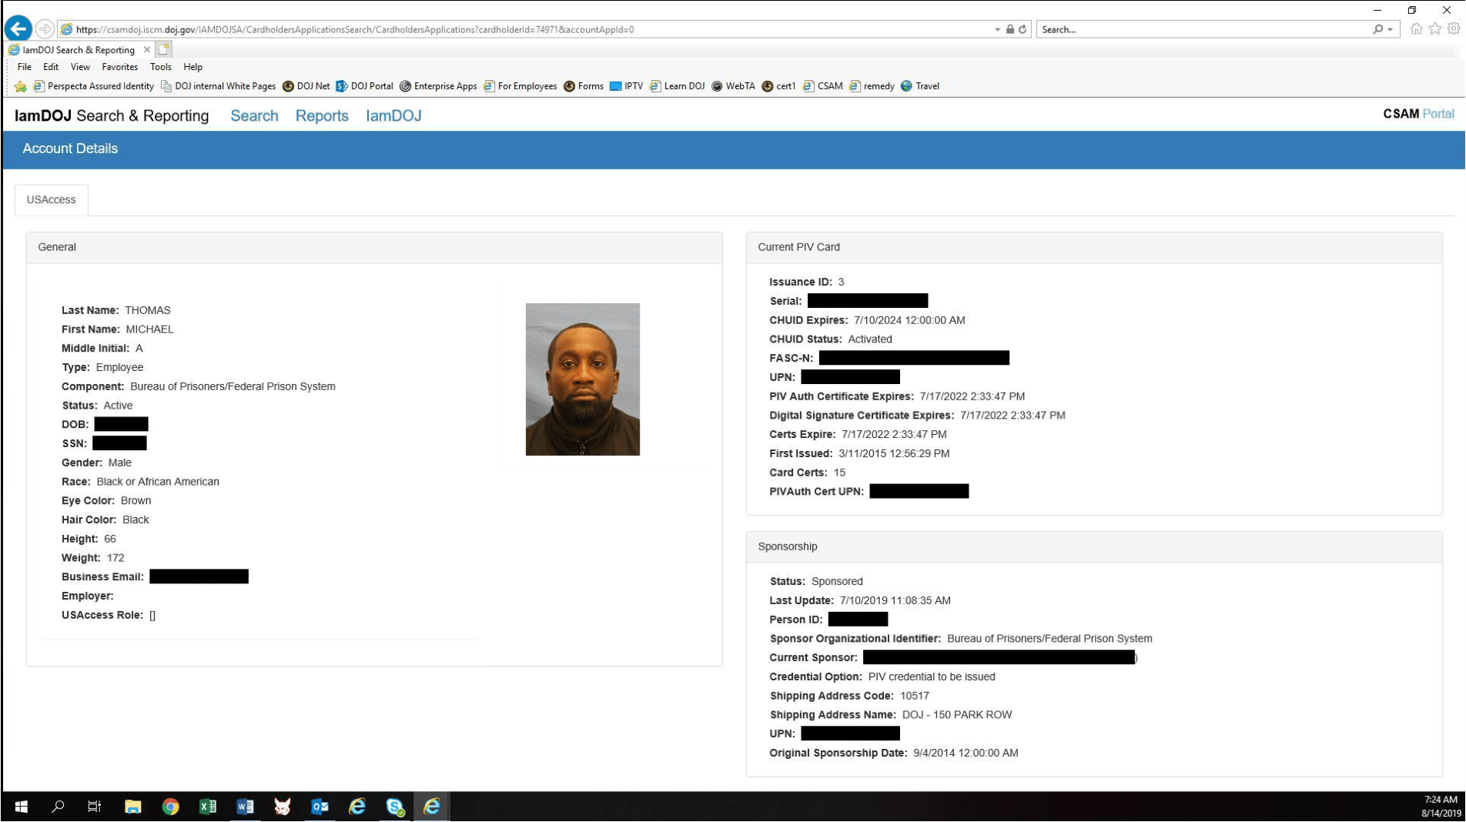The image size is (1466, 822).
Task: Launch Outlook from the taskbar
Action: [x=320, y=807]
